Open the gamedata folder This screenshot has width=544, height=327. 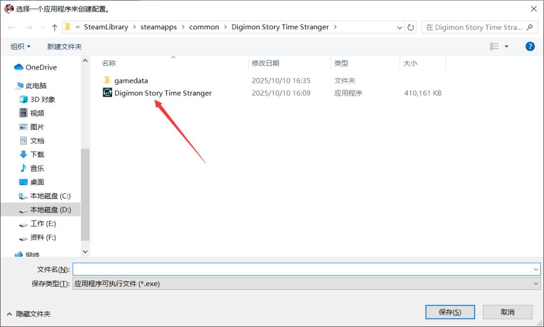(x=131, y=81)
